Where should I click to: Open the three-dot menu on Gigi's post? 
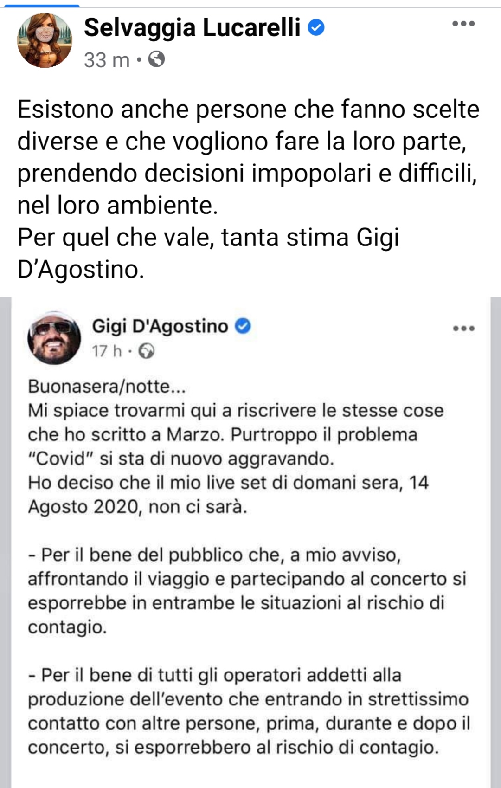pyautogui.click(x=464, y=329)
